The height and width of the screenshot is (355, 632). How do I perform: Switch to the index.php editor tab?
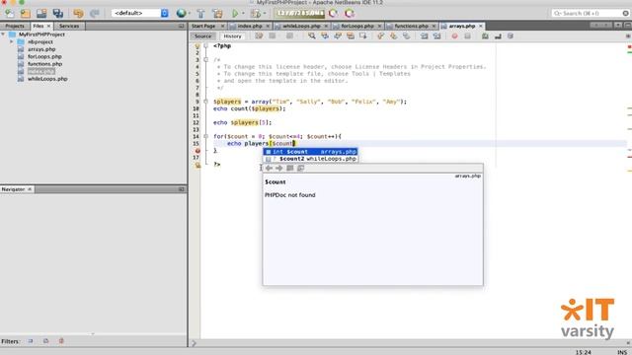[x=250, y=26]
